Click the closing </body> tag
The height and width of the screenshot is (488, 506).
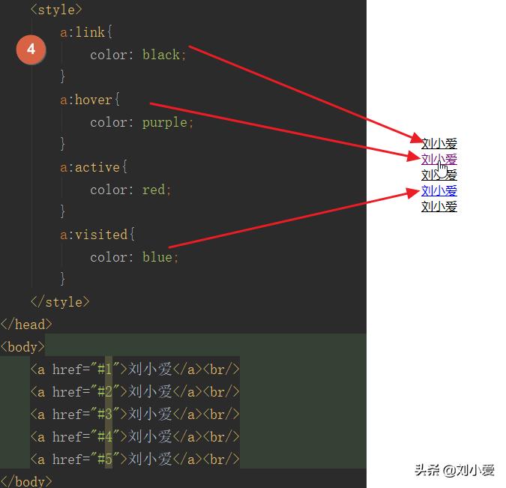pyautogui.click(x=26, y=481)
